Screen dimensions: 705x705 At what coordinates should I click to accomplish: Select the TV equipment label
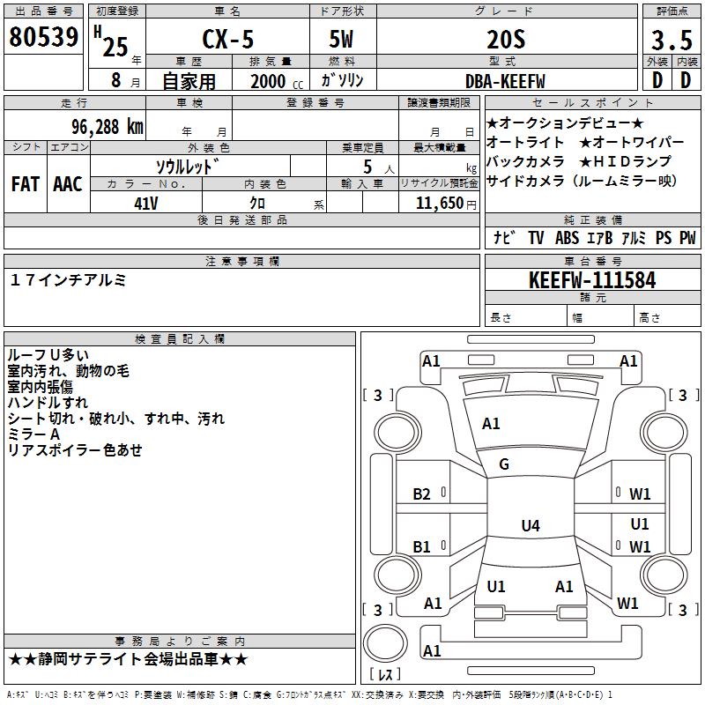pyautogui.click(x=536, y=237)
